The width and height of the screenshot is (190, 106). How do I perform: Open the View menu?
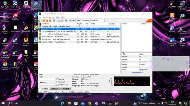pyautogui.click(x=45, y=17)
